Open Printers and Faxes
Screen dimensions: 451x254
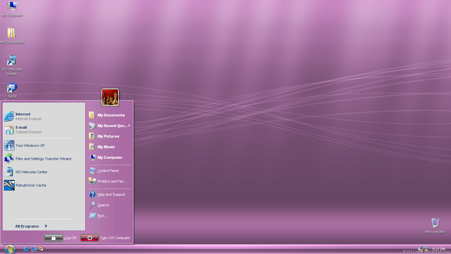[x=109, y=181]
